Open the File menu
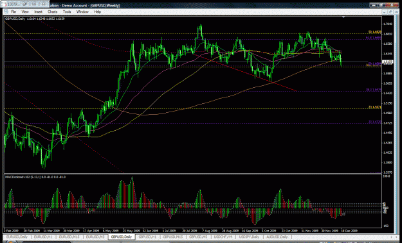Screen dimensions: 402x243 pyautogui.click(x=14, y=12)
